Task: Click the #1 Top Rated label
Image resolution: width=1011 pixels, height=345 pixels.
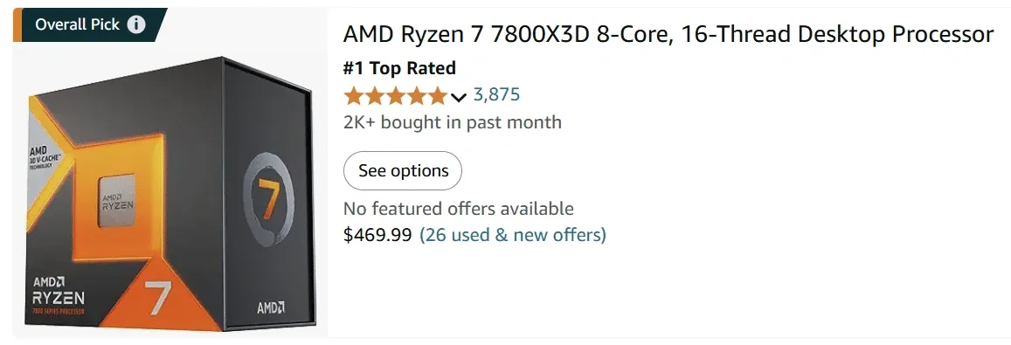Action: [x=399, y=68]
